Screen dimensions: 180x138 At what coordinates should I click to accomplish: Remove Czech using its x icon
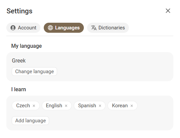pos(34,106)
